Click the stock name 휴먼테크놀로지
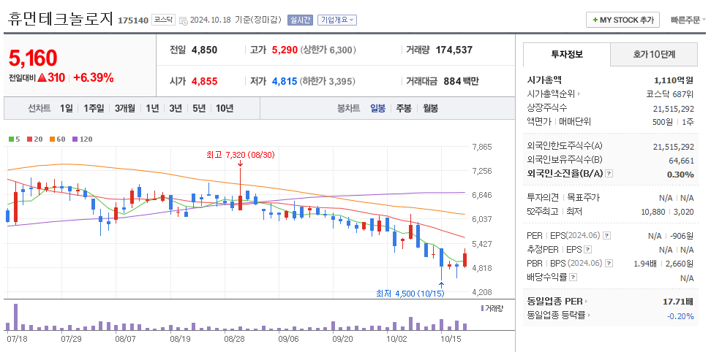 (x=60, y=19)
